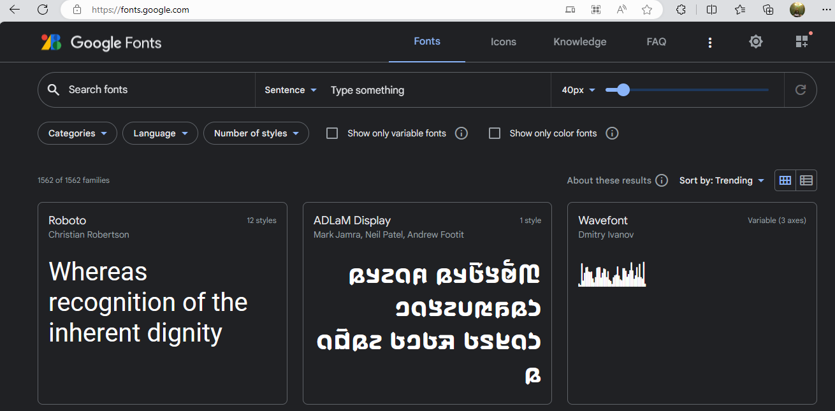The width and height of the screenshot is (835, 411).
Task: Toggle theme with the brightness icon
Action: 756,42
